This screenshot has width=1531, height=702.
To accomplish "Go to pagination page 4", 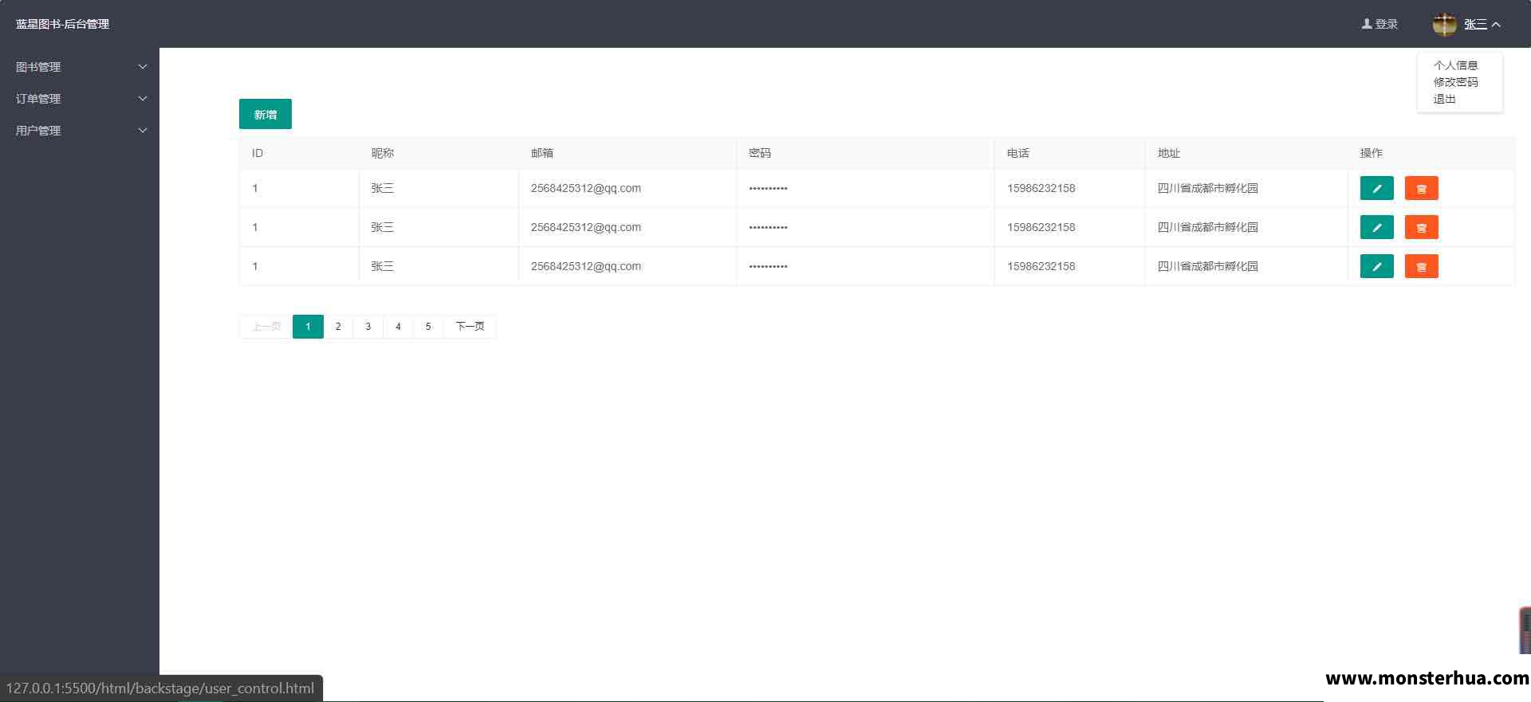I will [x=399, y=327].
